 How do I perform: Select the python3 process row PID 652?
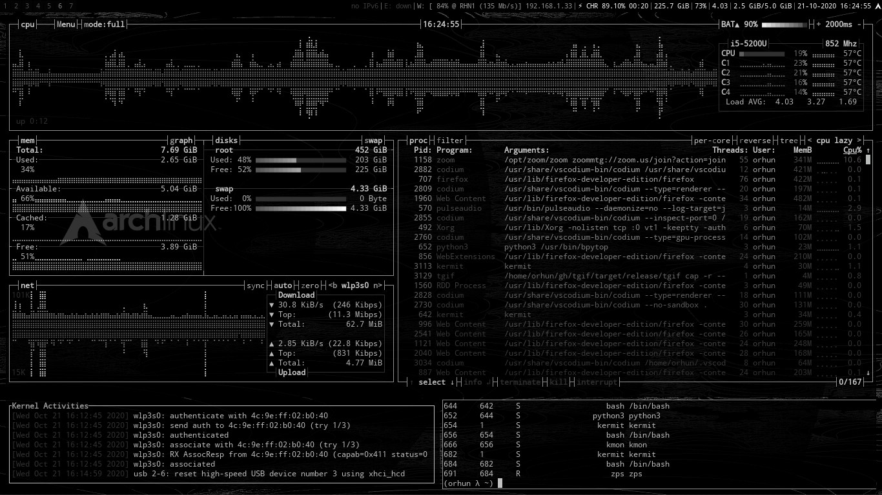[637, 247]
